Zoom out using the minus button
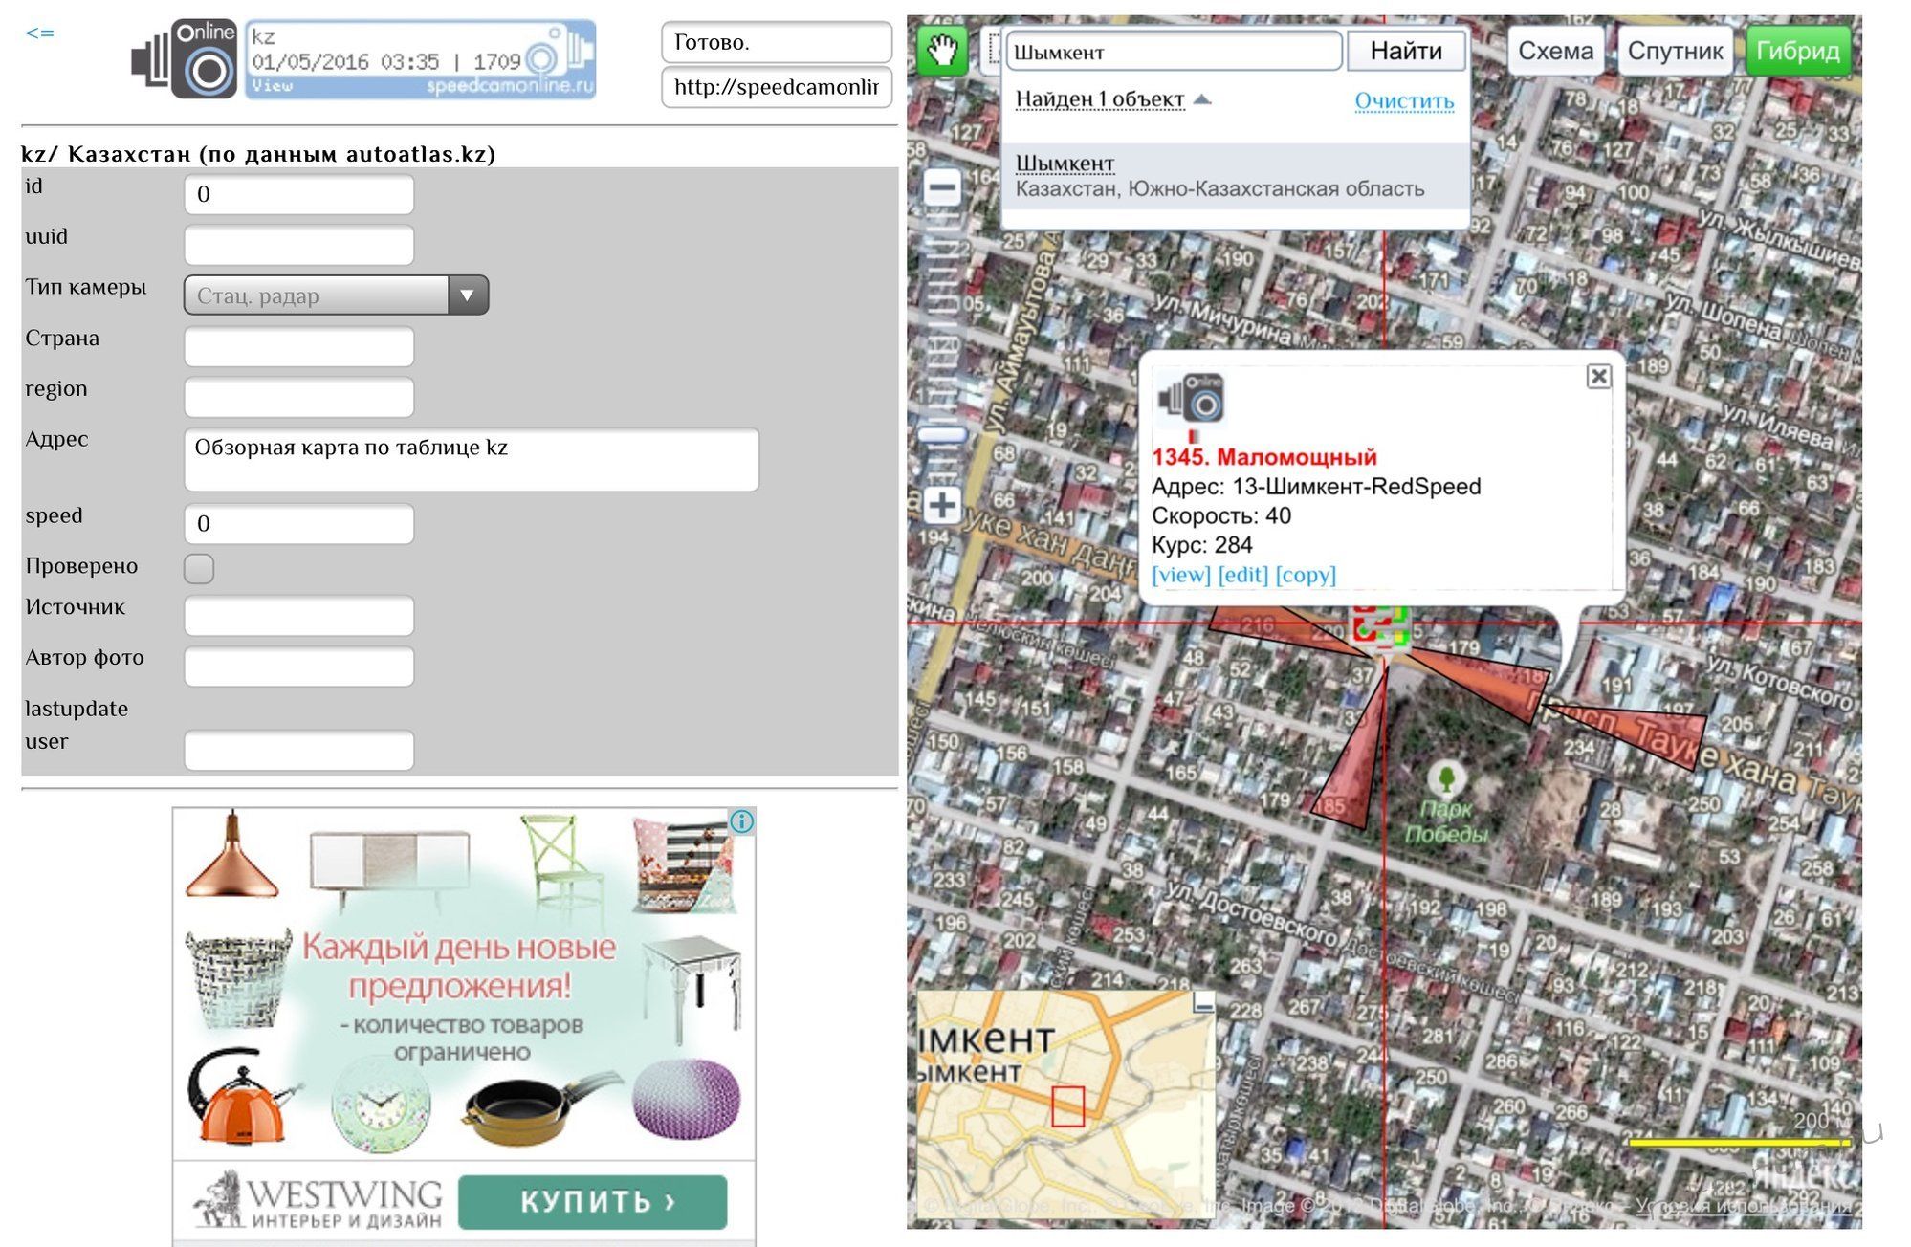1911x1247 pixels. coord(942,188)
